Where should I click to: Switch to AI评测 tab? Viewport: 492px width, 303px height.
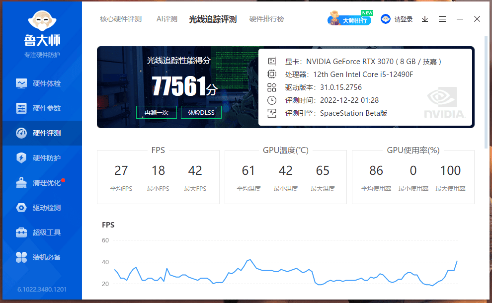coord(167,19)
